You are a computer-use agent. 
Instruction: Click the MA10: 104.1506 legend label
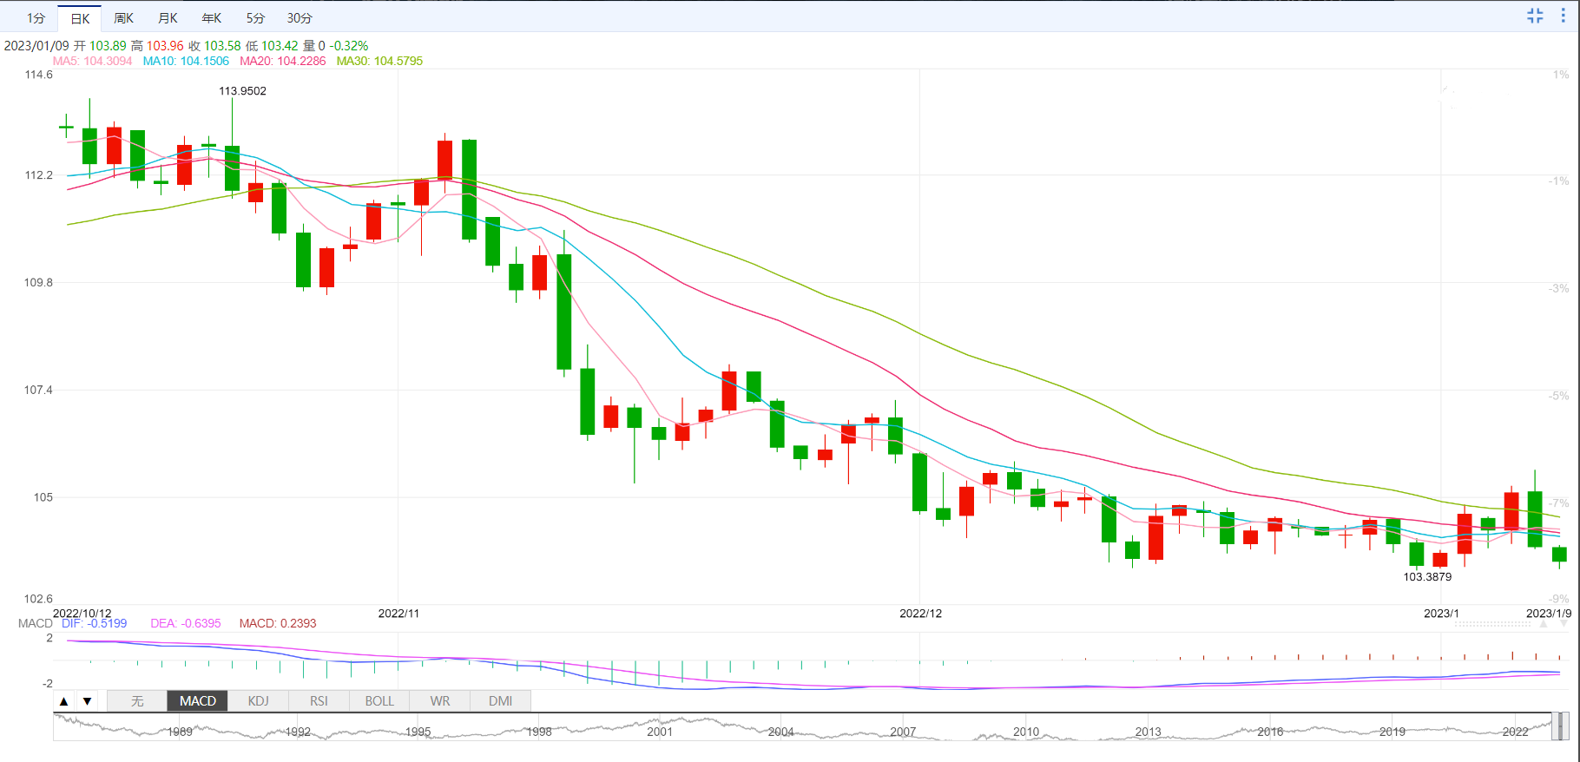point(186,61)
